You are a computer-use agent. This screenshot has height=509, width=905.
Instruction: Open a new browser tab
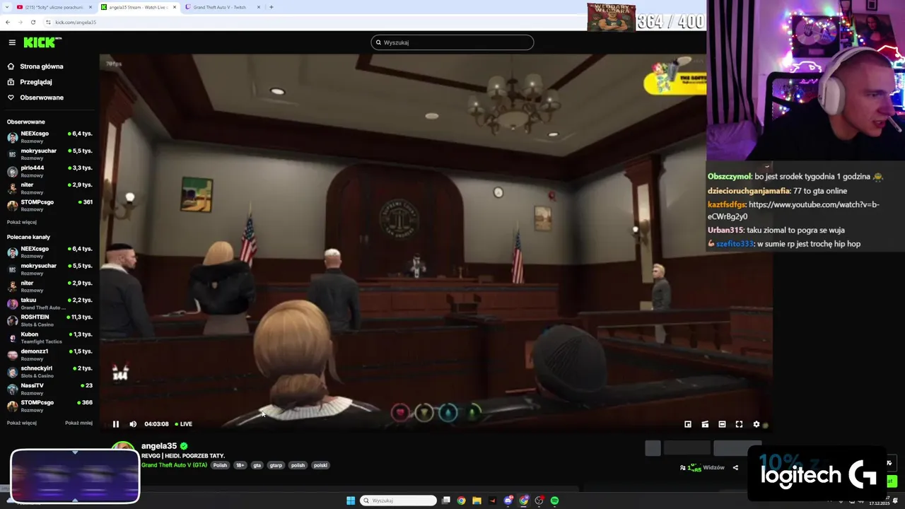tap(271, 7)
